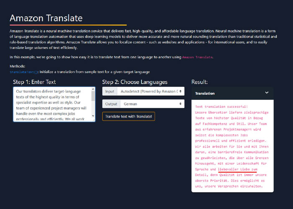Click the 'Input' label addon

point(110,92)
